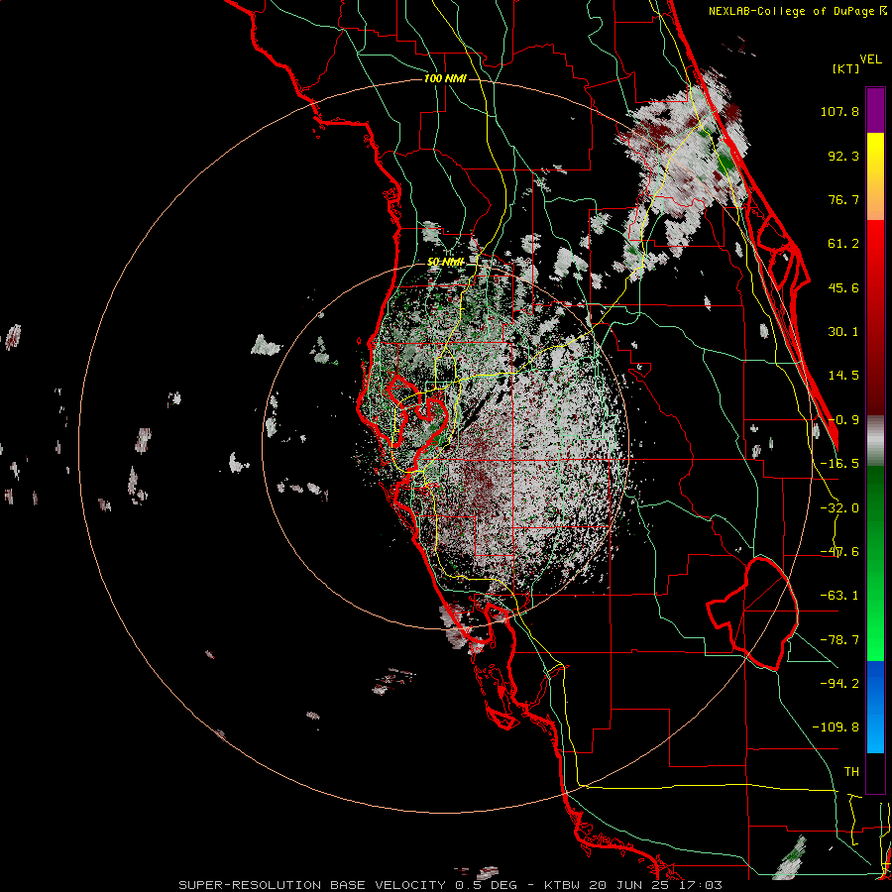
Task: Select the 92.3 value on velocity scale
Action: coord(843,156)
